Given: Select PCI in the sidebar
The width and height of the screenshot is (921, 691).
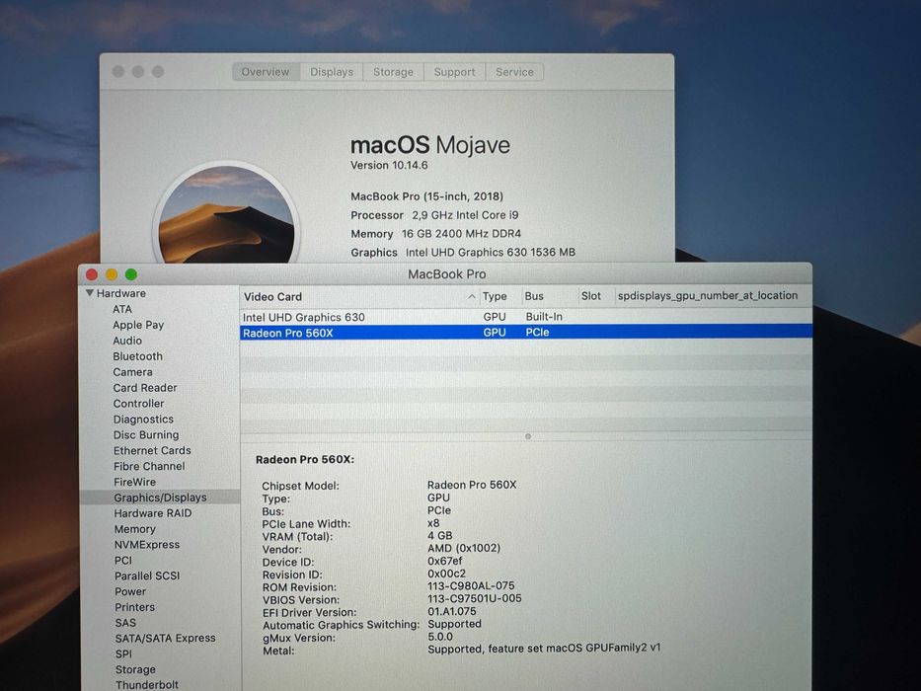Looking at the screenshot, I should (x=123, y=561).
